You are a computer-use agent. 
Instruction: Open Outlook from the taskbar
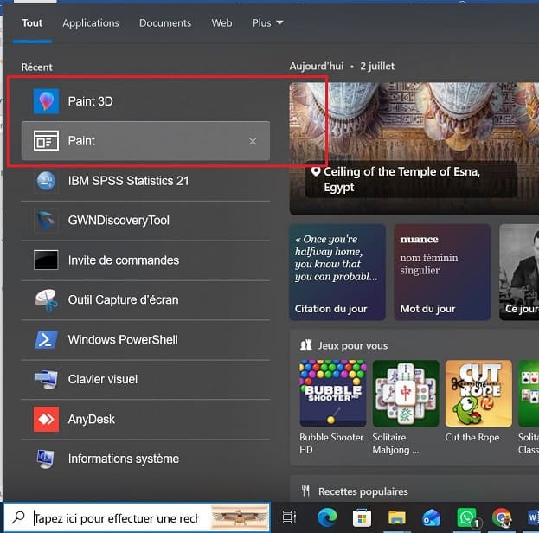click(431, 517)
